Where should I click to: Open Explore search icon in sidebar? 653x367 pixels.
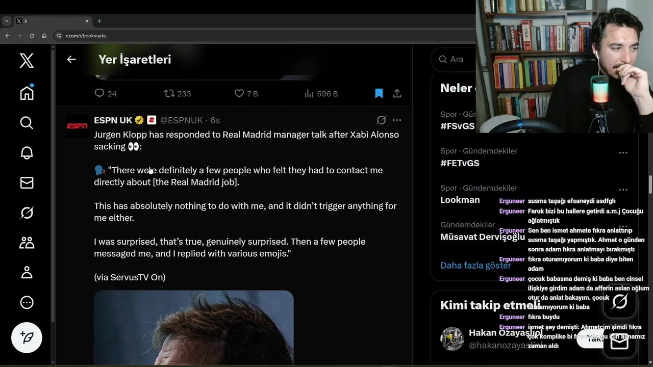pyautogui.click(x=27, y=123)
